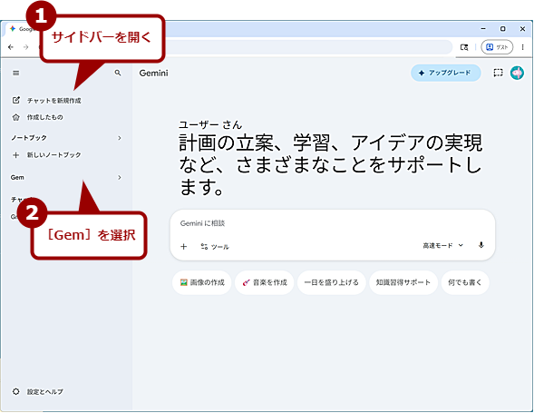The height and width of the screenshot is (413, 534).
Task: Click the Gemini に相談 input field
Action: tap(332, 223)
